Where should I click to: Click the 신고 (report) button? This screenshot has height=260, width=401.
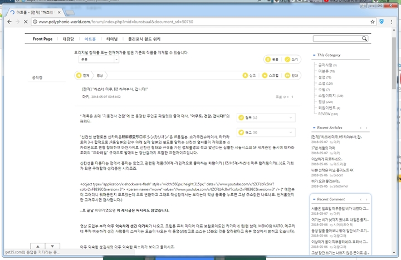click(250, 75)
